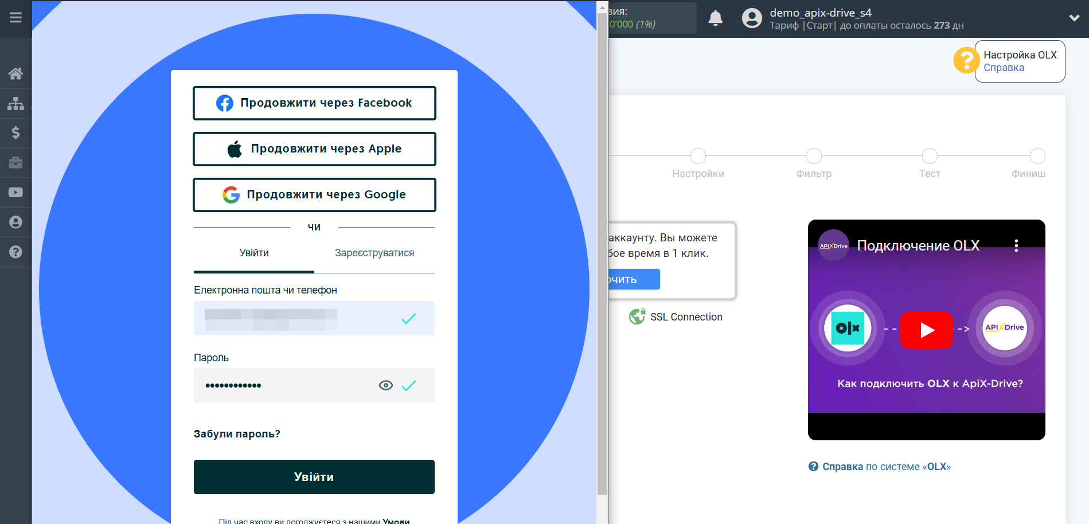The image size is (1089, 524).
Task: Switch to the Зареєструватися tab
Action: [x=374, y=253]
